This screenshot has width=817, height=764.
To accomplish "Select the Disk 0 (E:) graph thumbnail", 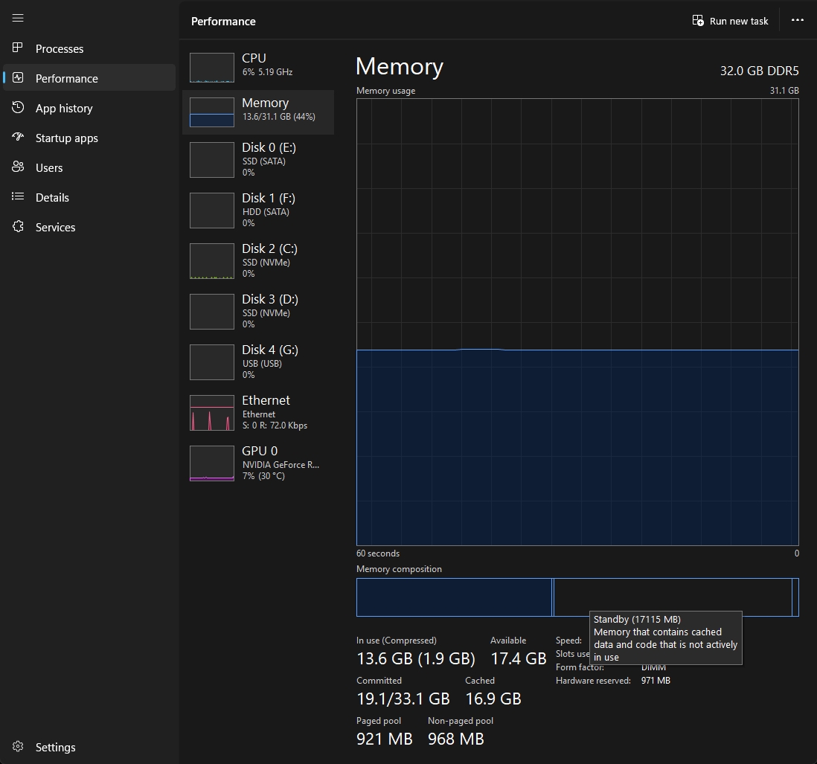I will (x=211, y=160).
